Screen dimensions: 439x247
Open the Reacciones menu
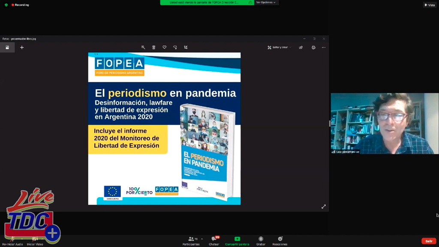pyautogui.click(x=280, y=241)
